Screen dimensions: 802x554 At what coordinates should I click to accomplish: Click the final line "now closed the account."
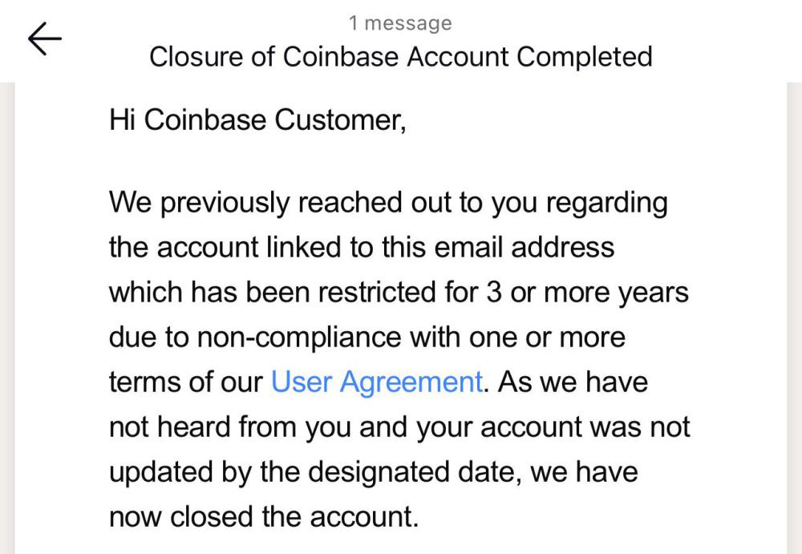tap(264, 516)
